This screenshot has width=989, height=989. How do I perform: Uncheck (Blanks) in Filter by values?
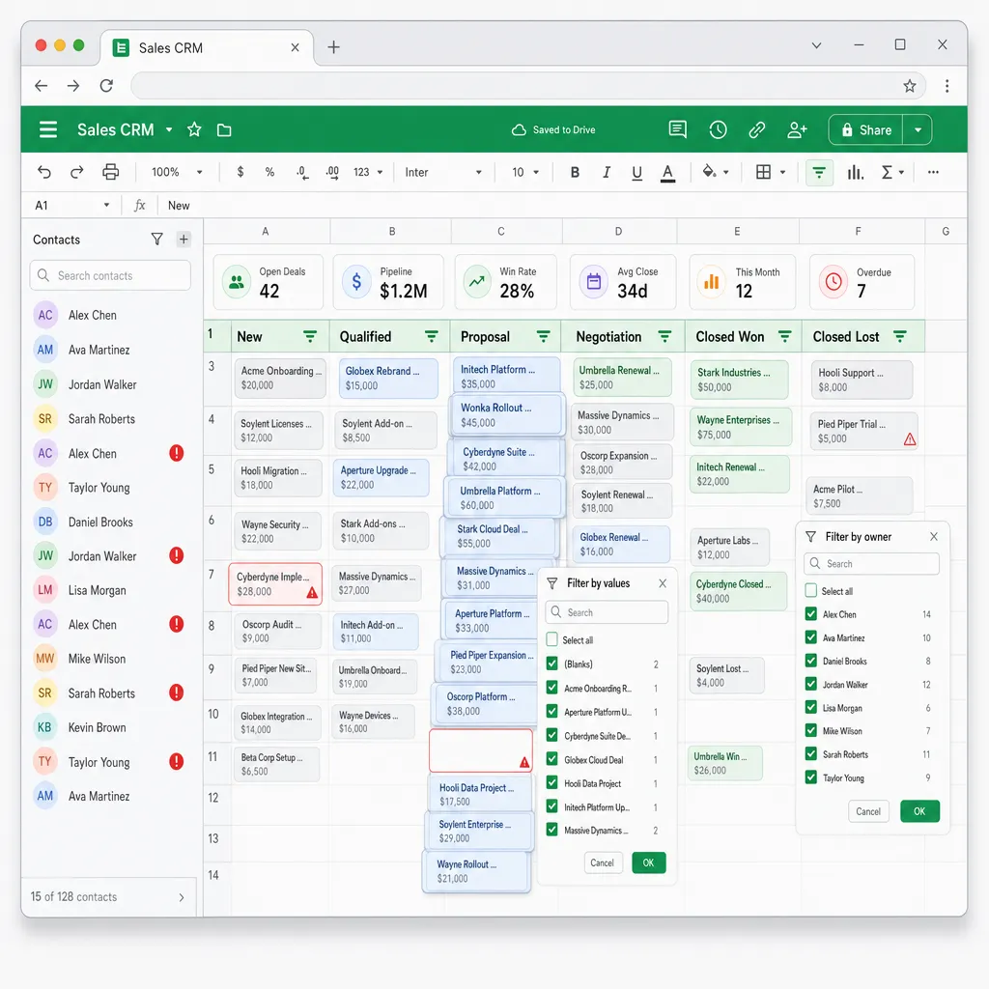click(551, 664)
